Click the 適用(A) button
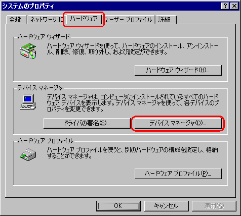241x216 pixels. pos(214,206)
